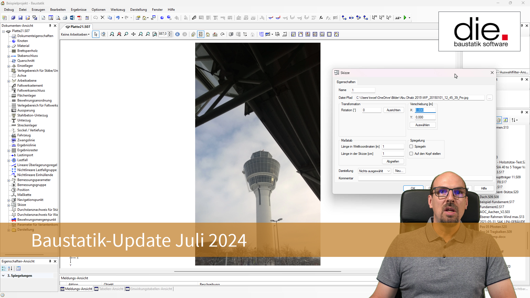Expand the Material tree node

(x=9, y=46)
